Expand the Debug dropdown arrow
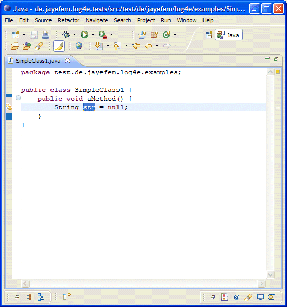 (74, 35)
